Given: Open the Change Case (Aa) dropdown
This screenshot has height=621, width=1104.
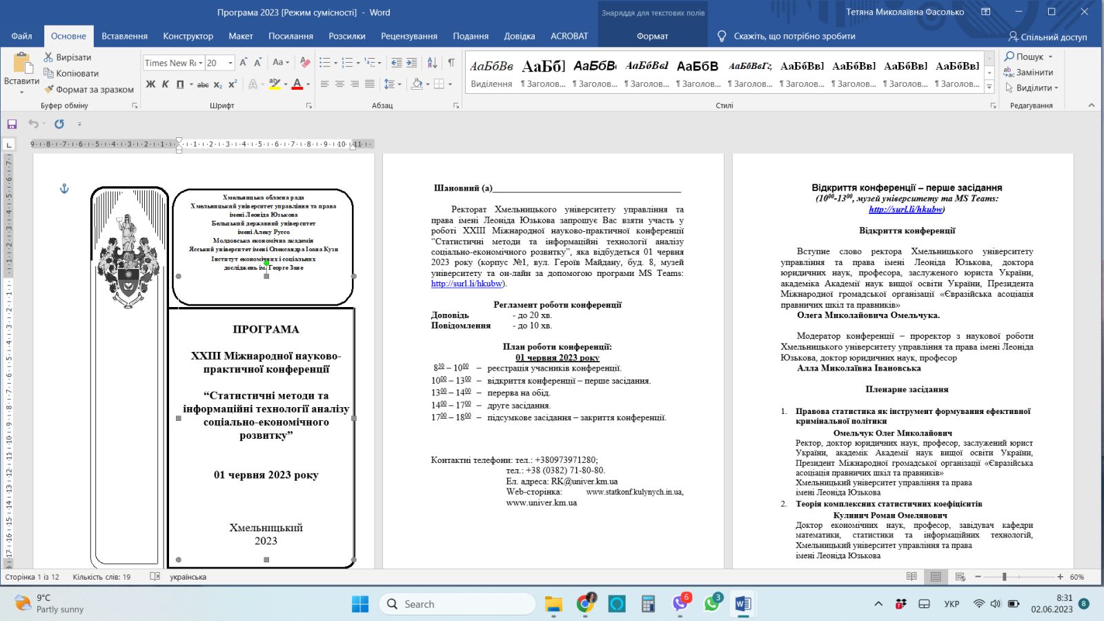Looking at the screenshot, I should [281, 63].
